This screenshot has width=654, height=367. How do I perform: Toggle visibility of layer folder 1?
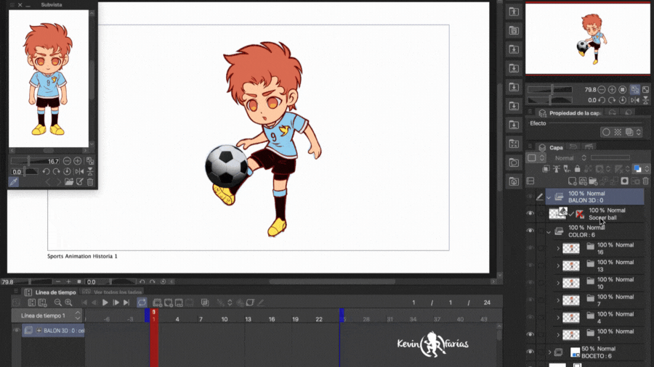pyautogui.click(x=530, y=334)
